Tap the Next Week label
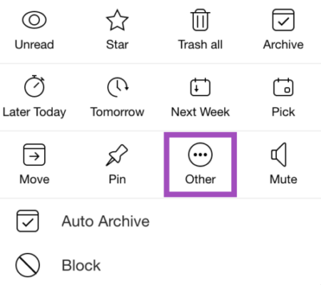This screenshot has height=285, width=321. pos(200,112)
